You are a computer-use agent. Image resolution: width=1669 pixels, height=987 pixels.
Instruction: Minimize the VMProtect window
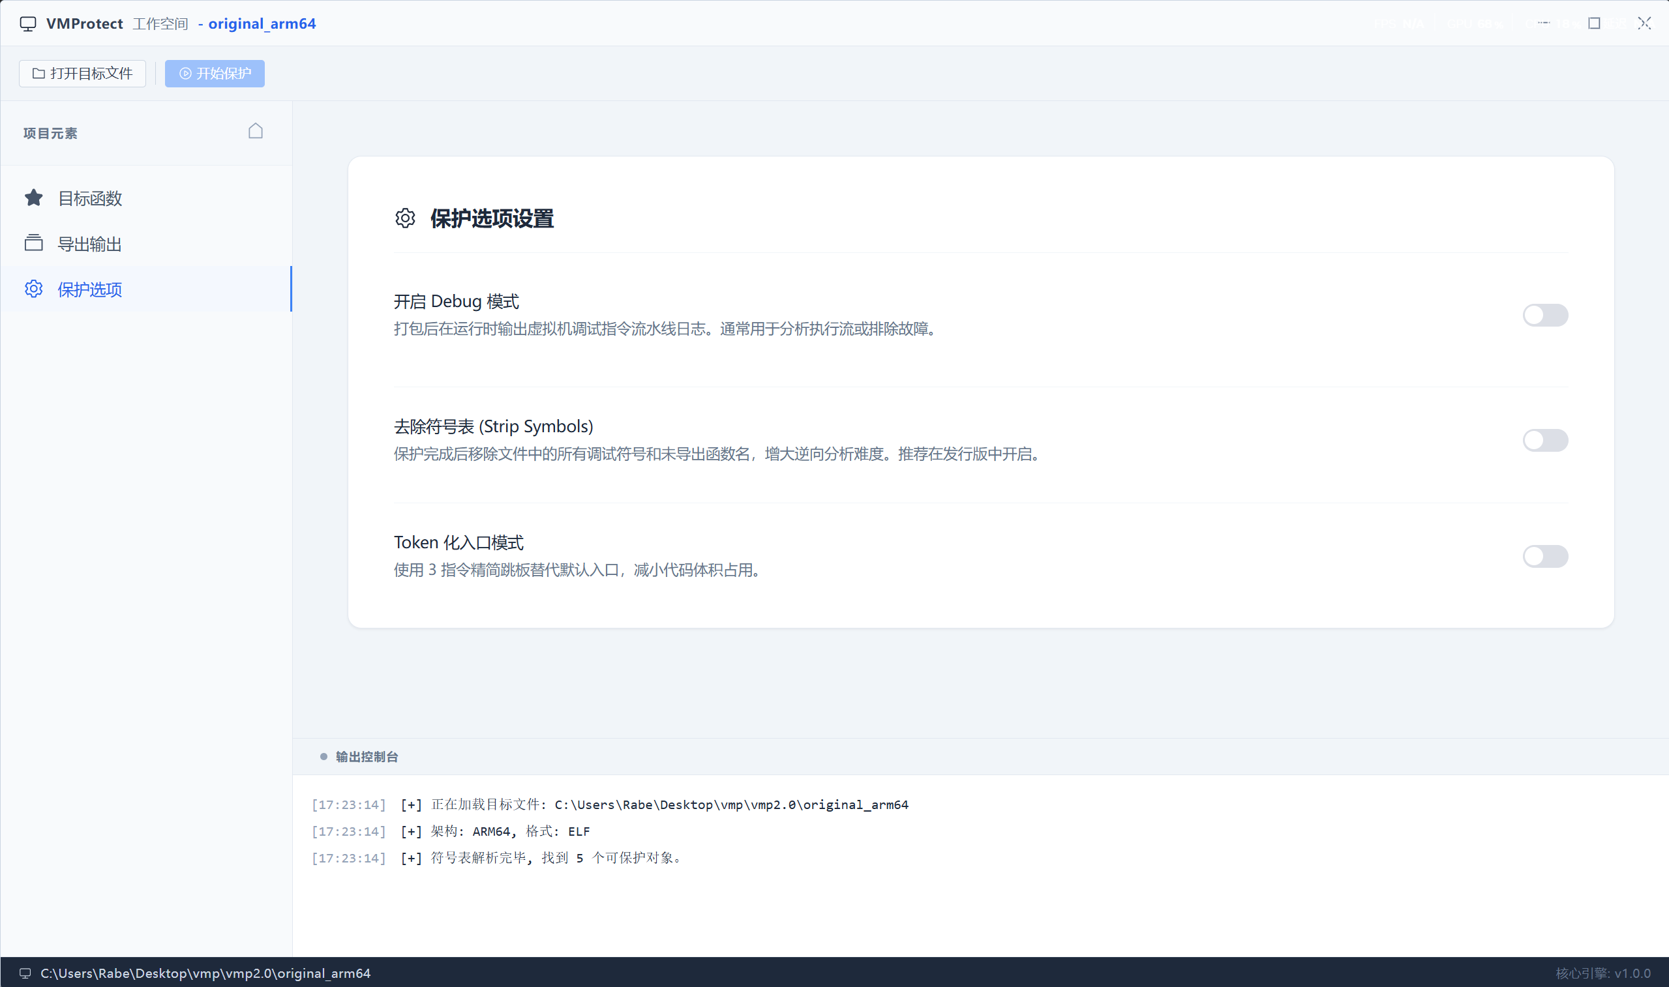click(1544, 23)
